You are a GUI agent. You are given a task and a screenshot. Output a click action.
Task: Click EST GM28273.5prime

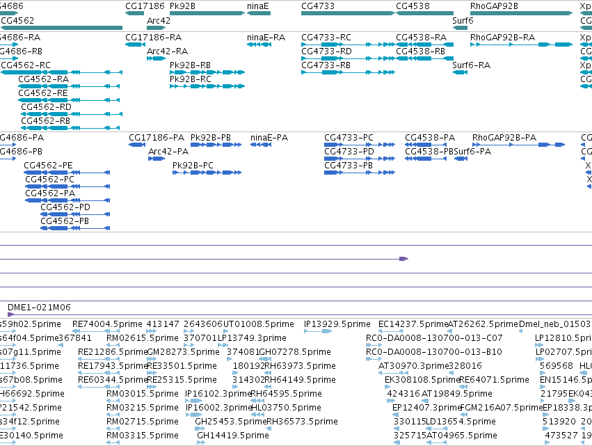[183, 352]
